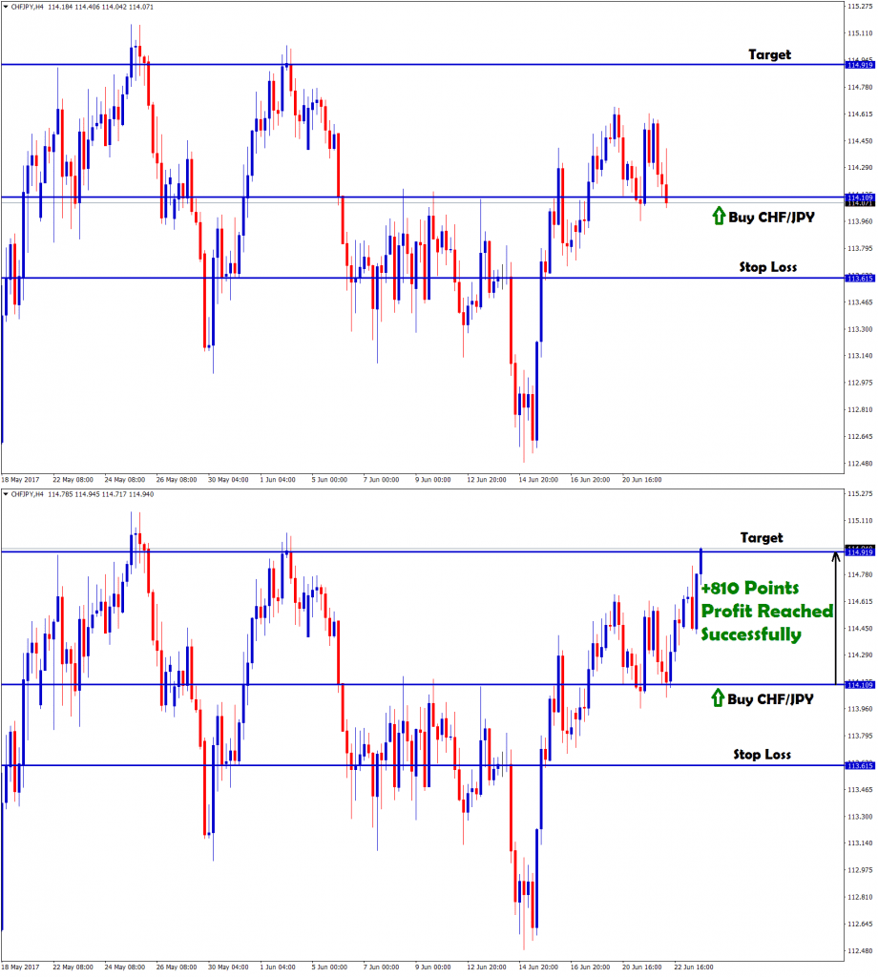Click the OHLC values '114.785 114.945 114.717 114.940'
Screen dimensions: 878x977
pos(100,494)
